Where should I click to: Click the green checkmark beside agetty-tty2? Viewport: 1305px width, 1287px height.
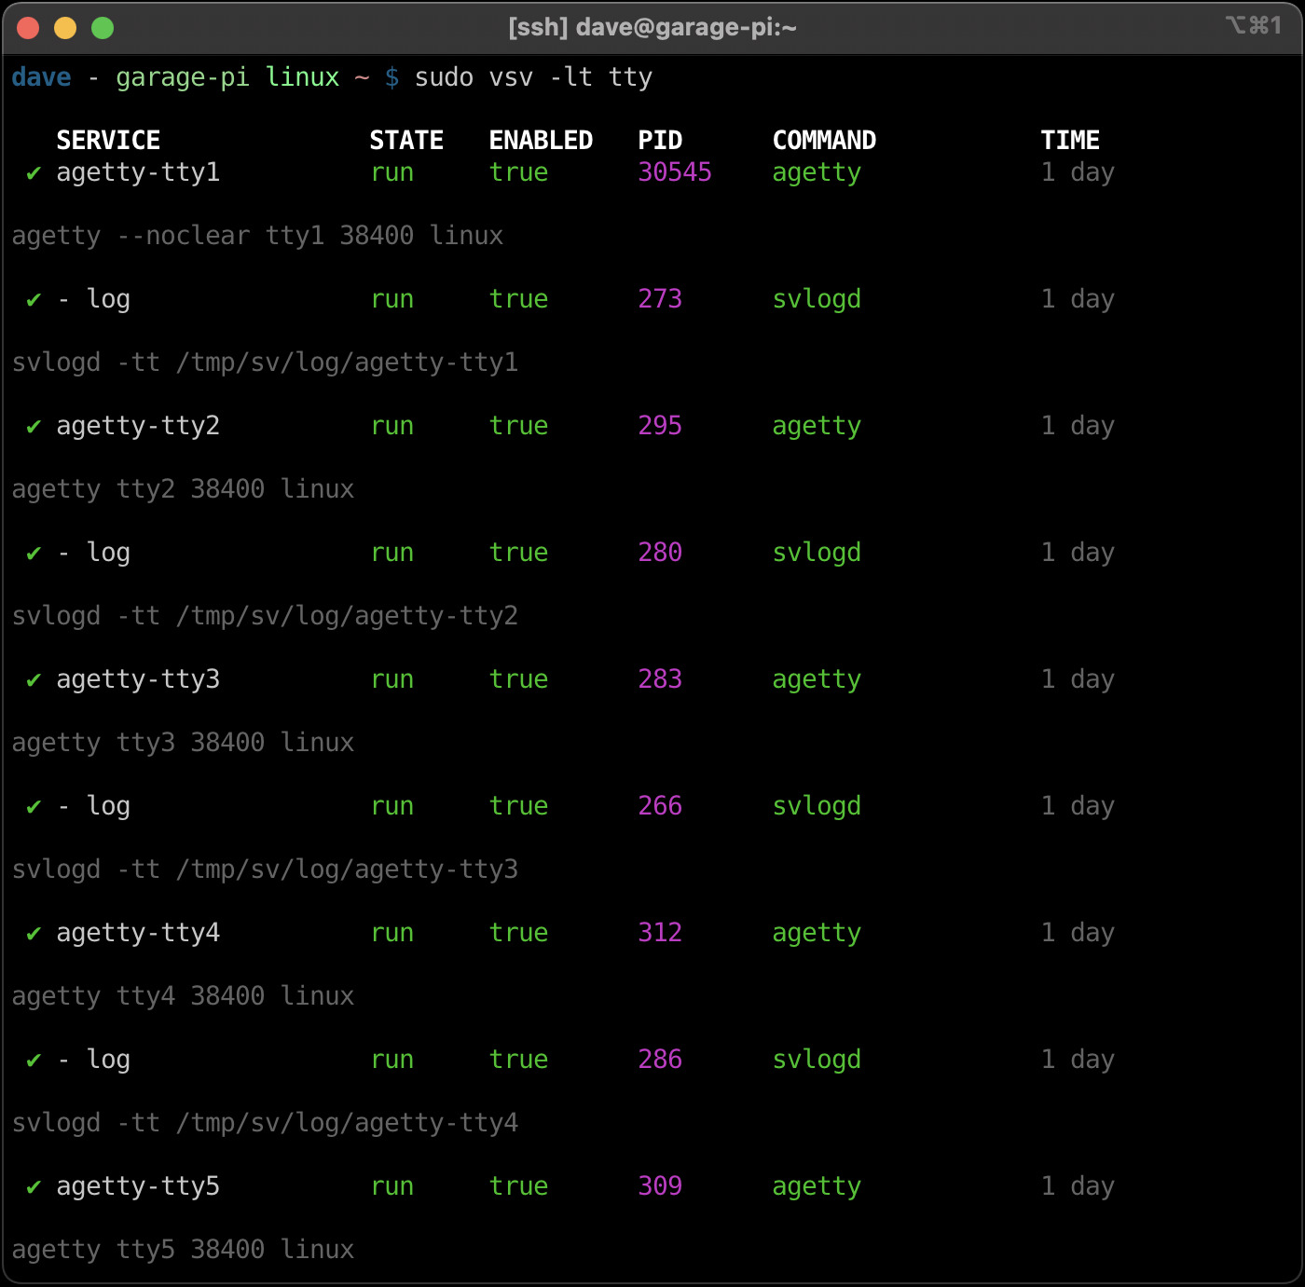[x=34, y=427]
